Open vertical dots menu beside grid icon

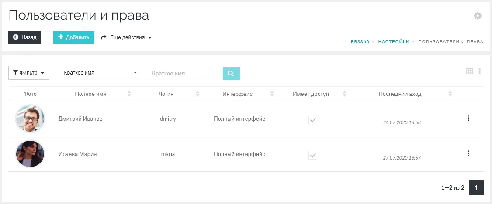tap(480, 71)
